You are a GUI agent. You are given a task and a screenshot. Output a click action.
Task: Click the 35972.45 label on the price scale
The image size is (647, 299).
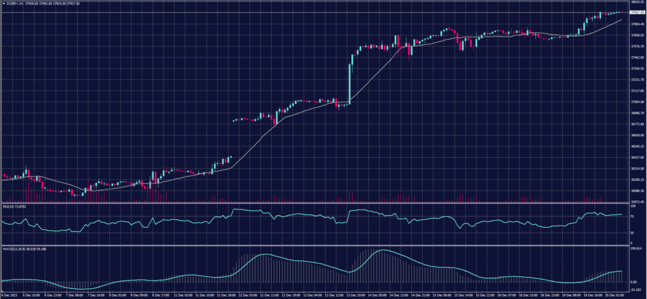pos(635,201)
